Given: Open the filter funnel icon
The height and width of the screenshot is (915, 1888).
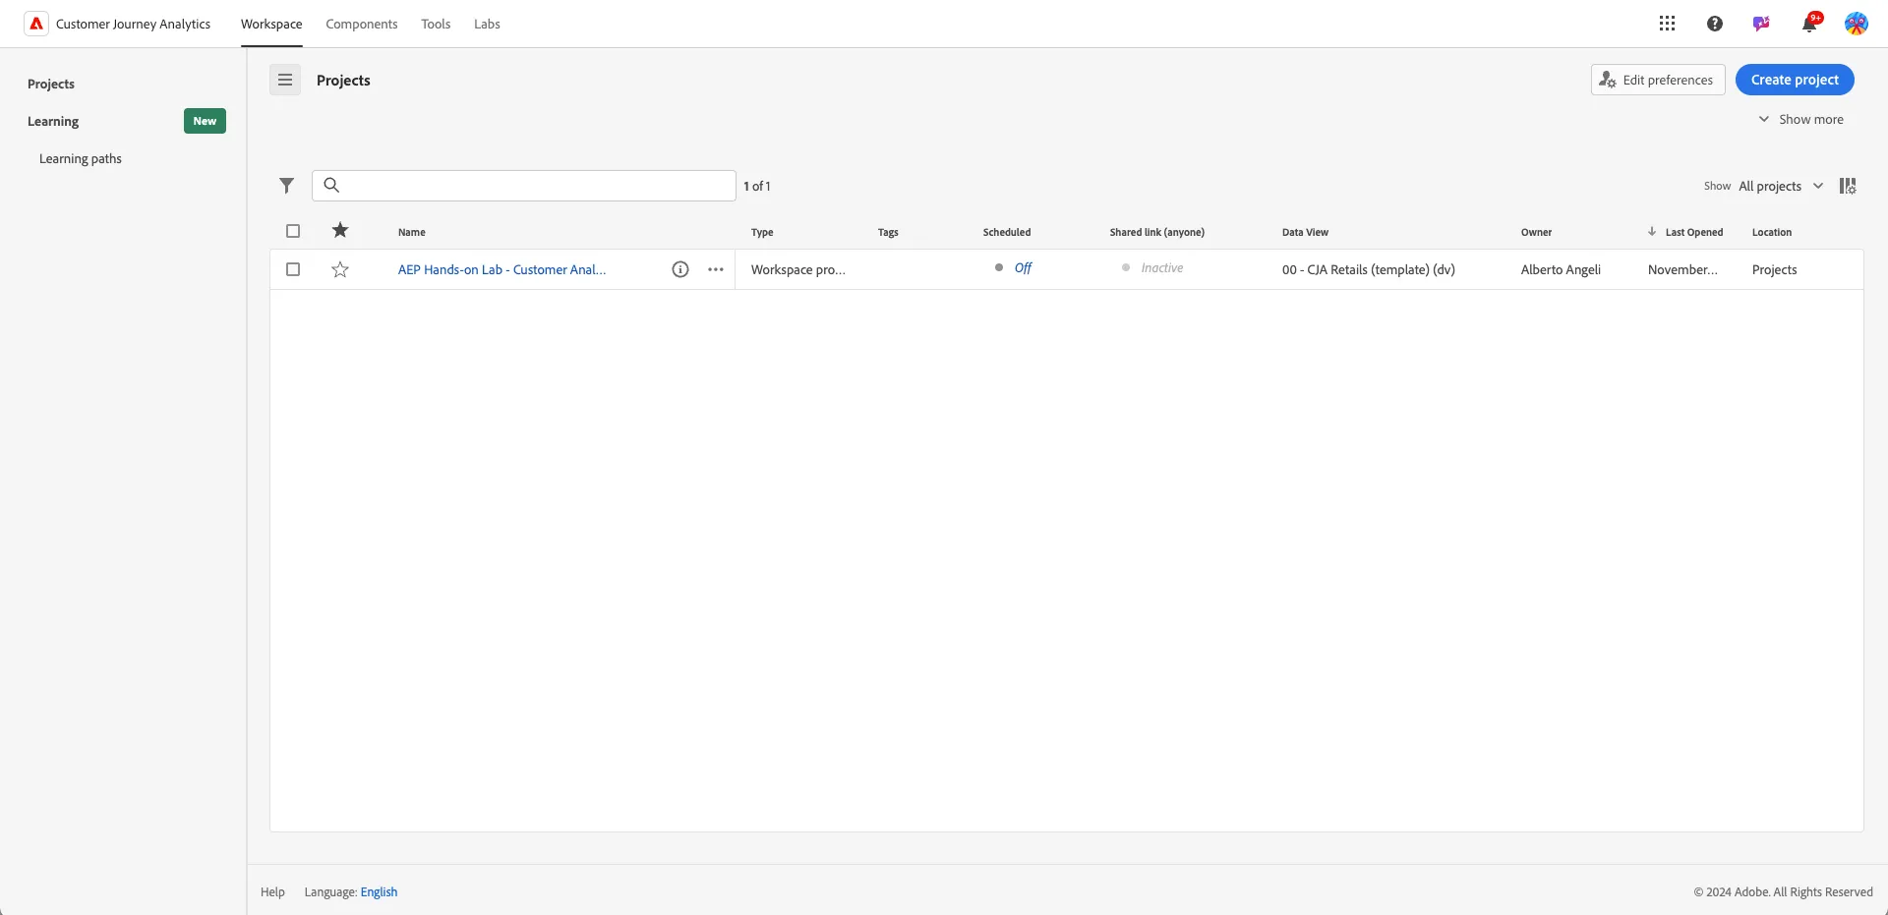Looking at the screenshot, I should click(286, 186).
